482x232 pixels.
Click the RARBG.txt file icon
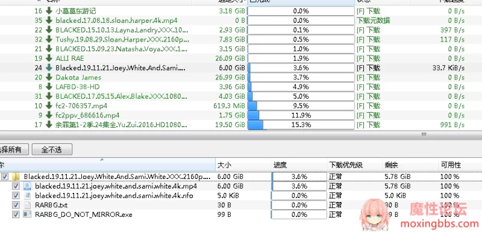pyautogui.click(x=27, y=205)
